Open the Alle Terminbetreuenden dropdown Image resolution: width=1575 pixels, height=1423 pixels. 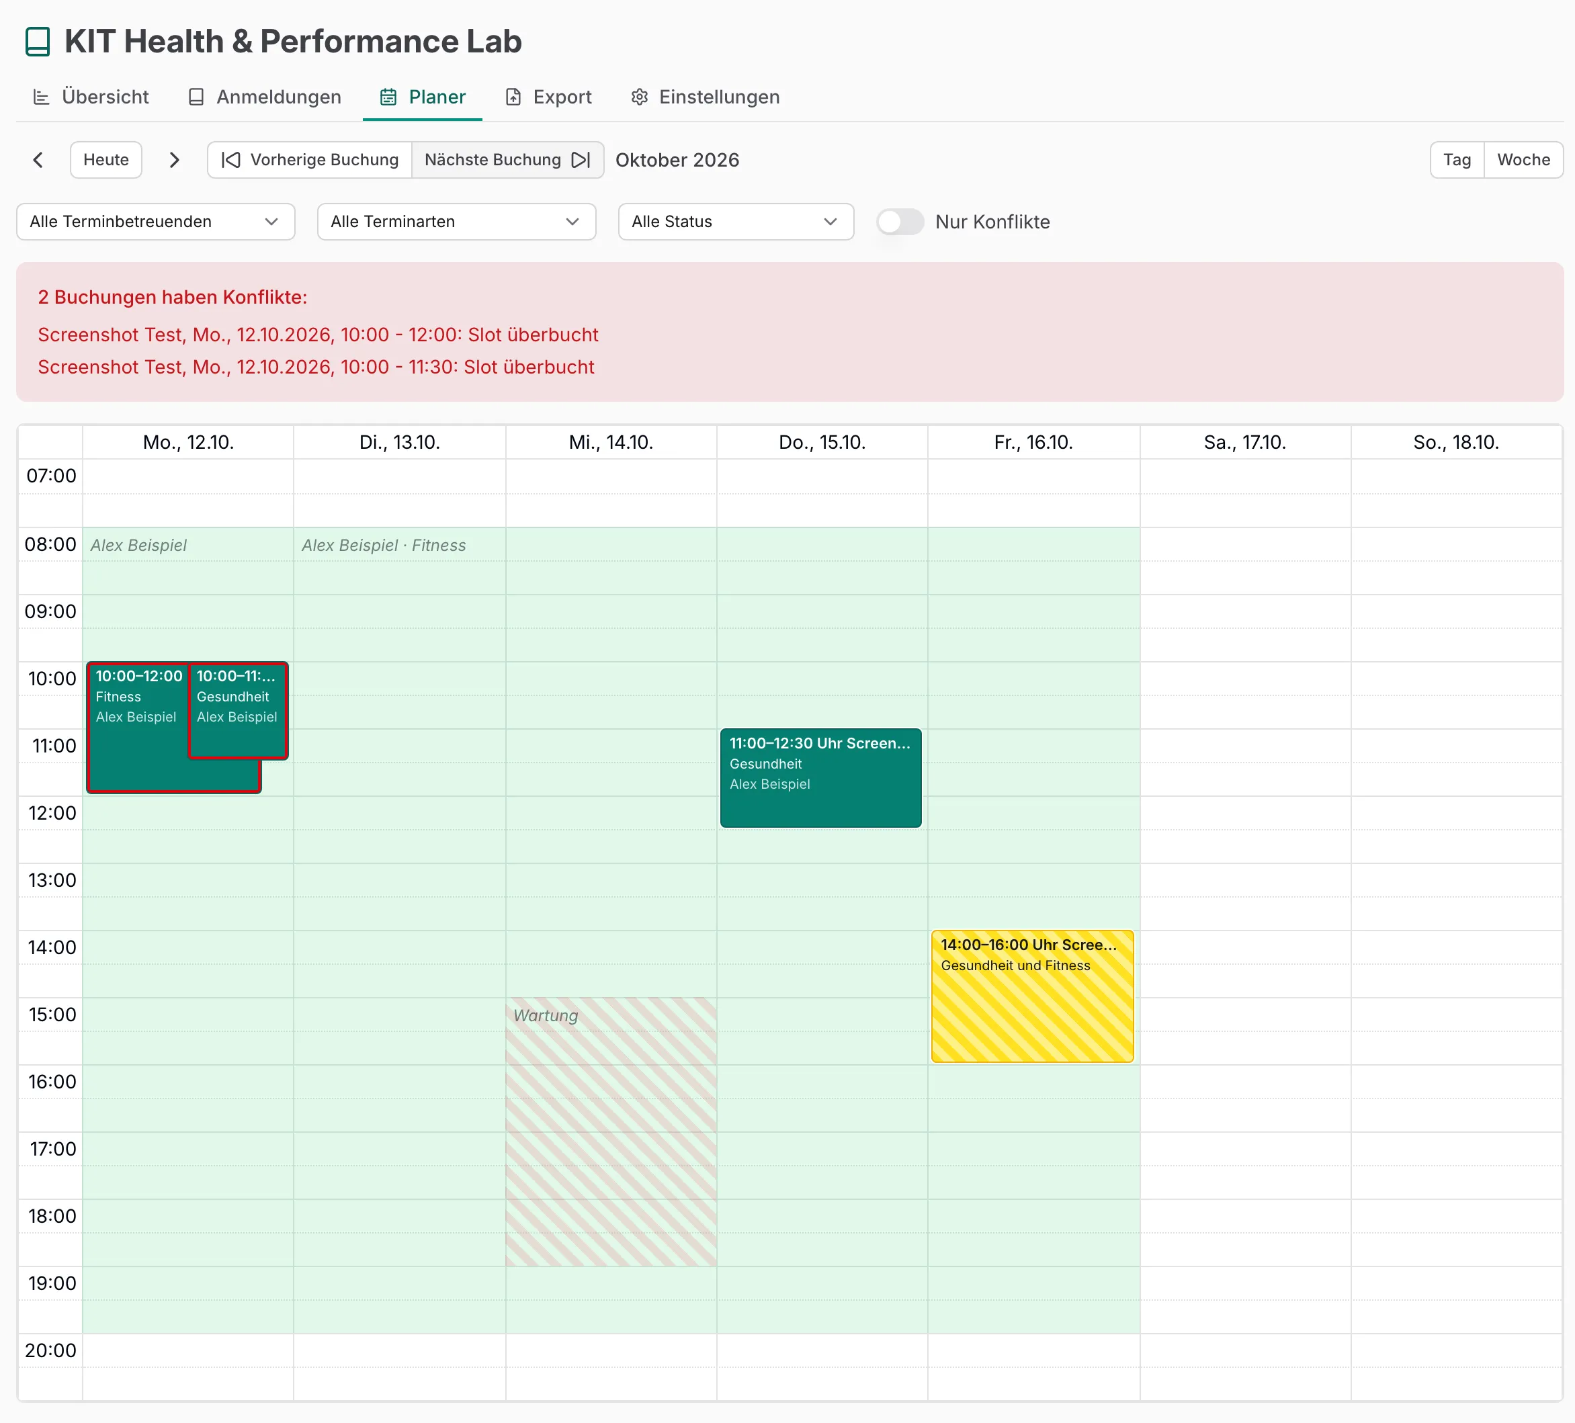(155, 222)
